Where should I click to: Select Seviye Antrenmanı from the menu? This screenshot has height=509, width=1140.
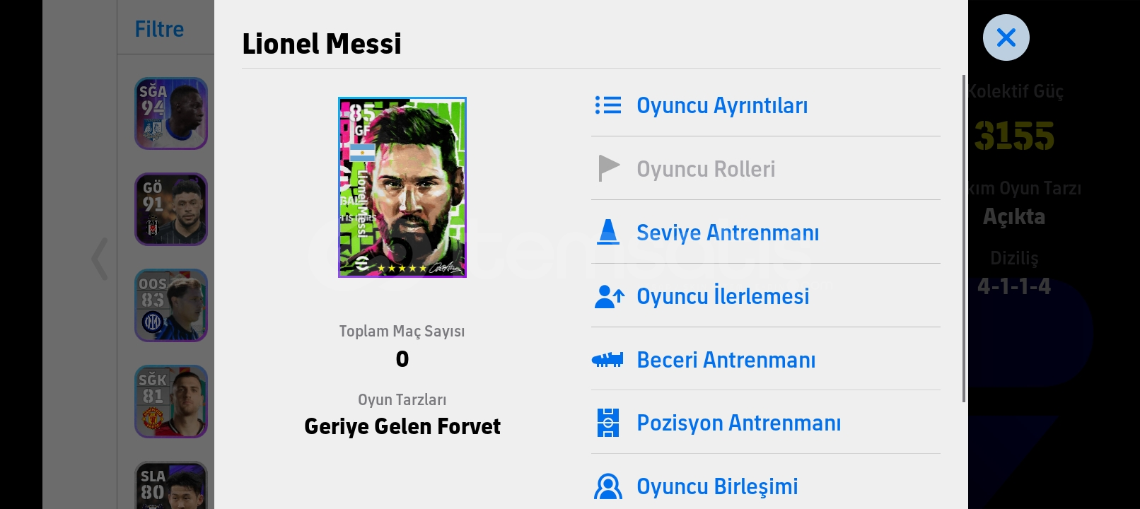727,233
